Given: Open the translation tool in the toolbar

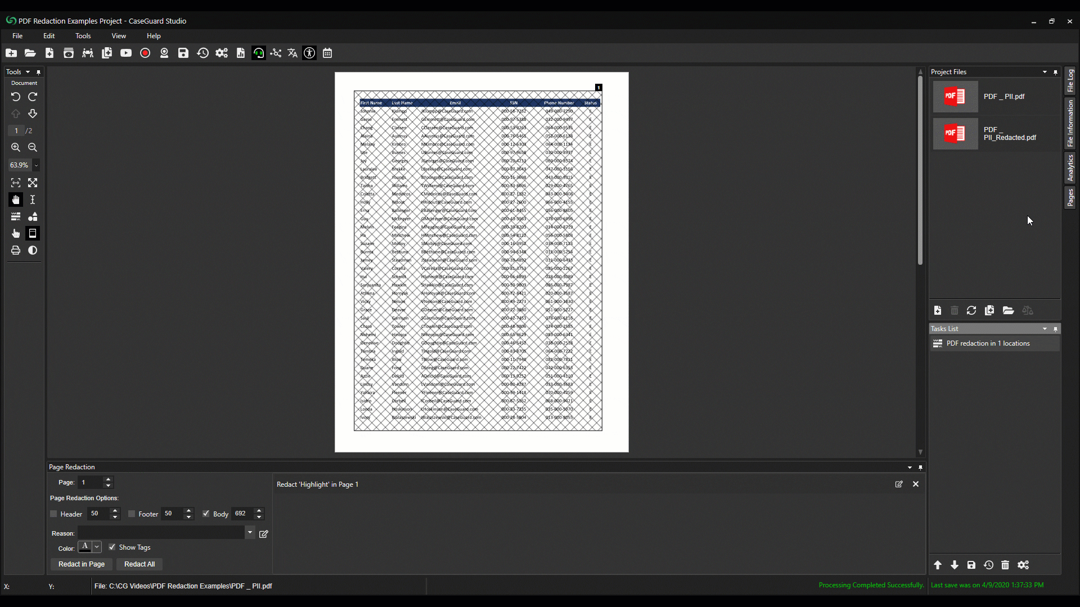Looking at the screenshot, I should coord(292,53).
